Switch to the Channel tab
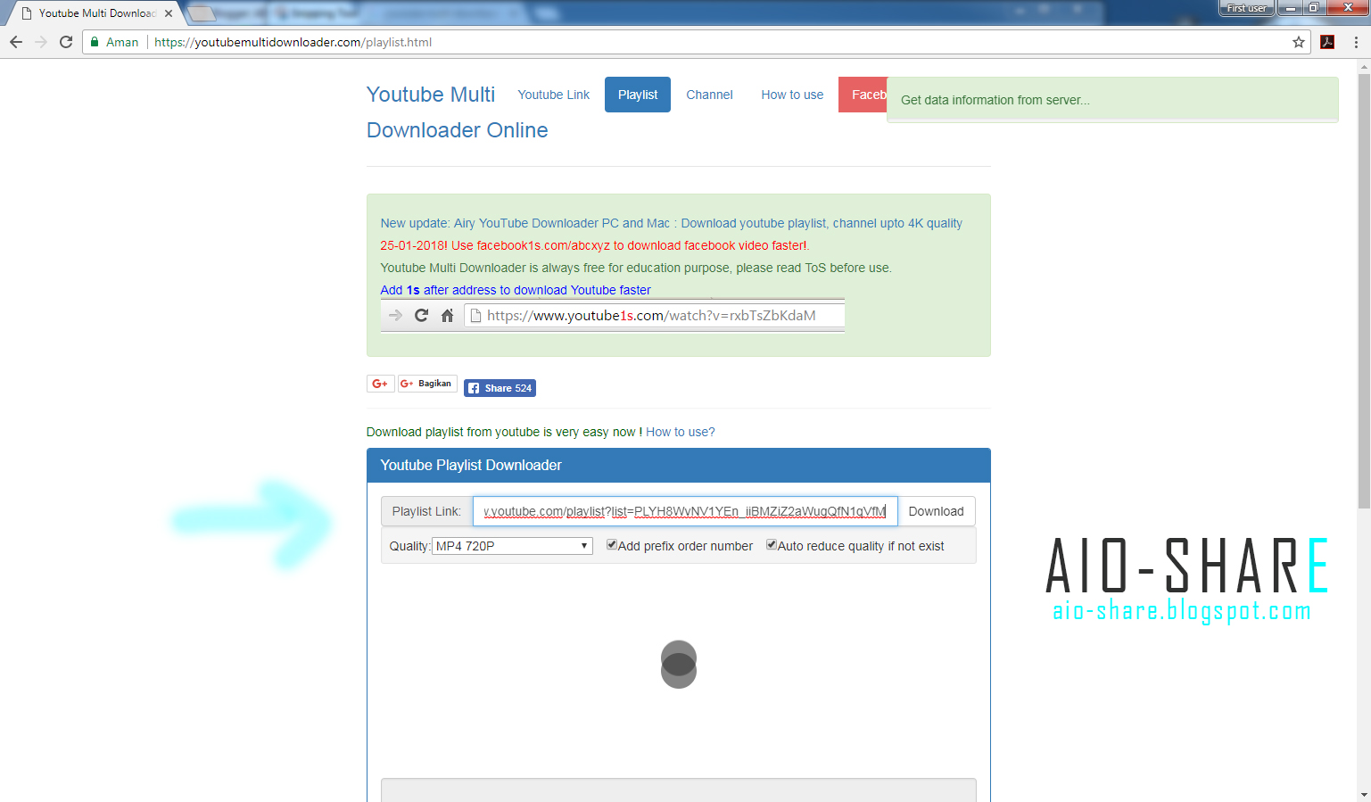1371x802 pixels. coord(709,94)
